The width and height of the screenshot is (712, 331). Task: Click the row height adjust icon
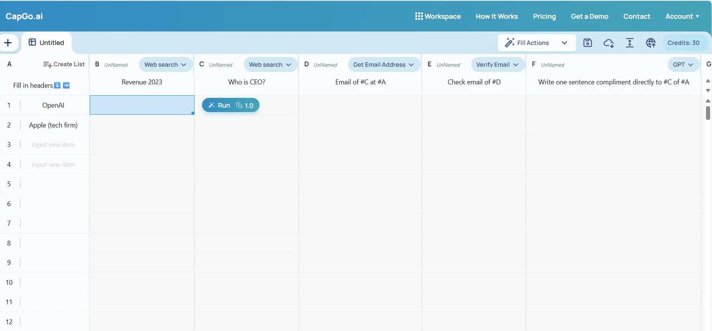pyautogui.click(x=629, y=43)
